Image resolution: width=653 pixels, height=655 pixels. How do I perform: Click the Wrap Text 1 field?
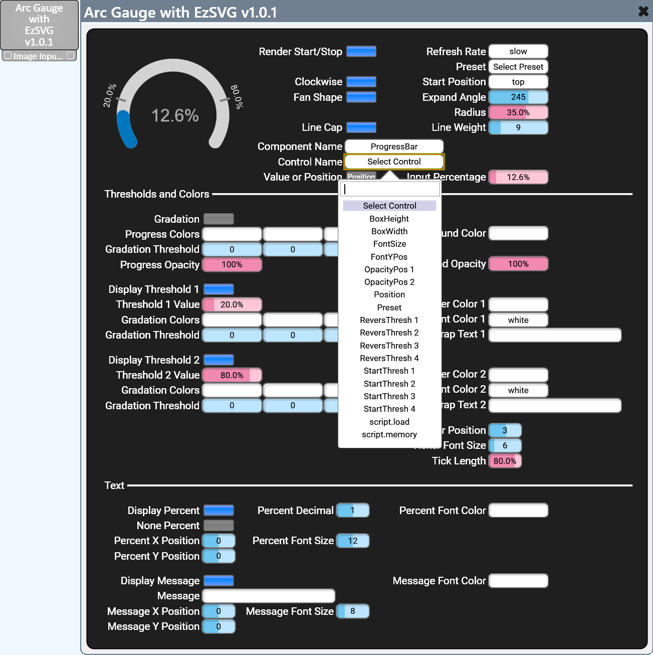tap(555, 335)
